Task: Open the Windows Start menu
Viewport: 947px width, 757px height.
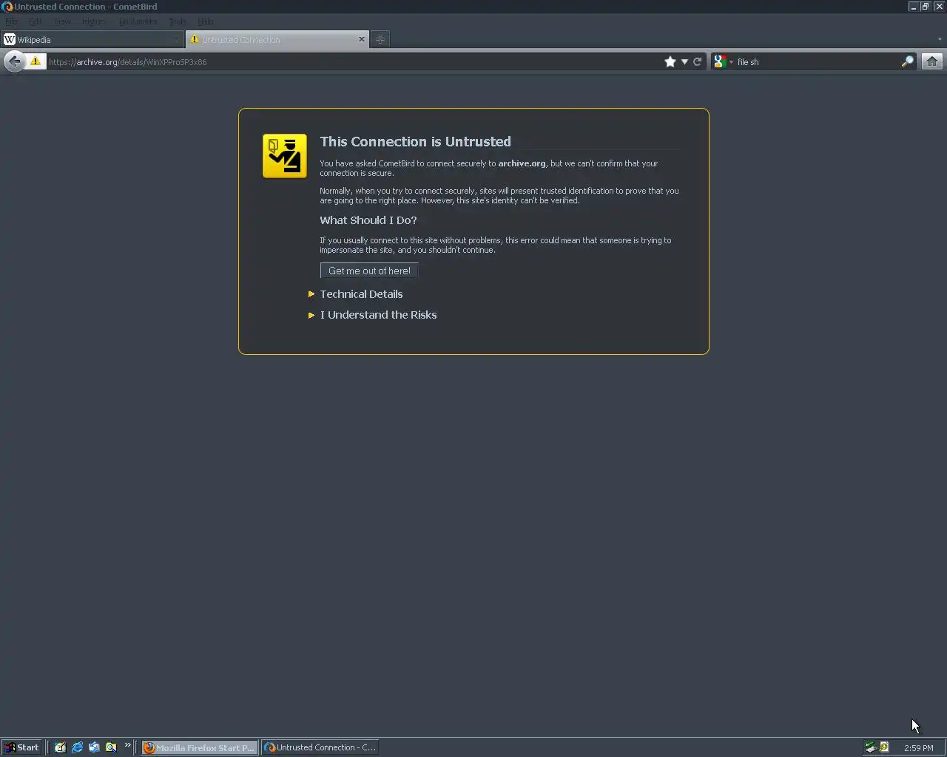Action: 21,747
